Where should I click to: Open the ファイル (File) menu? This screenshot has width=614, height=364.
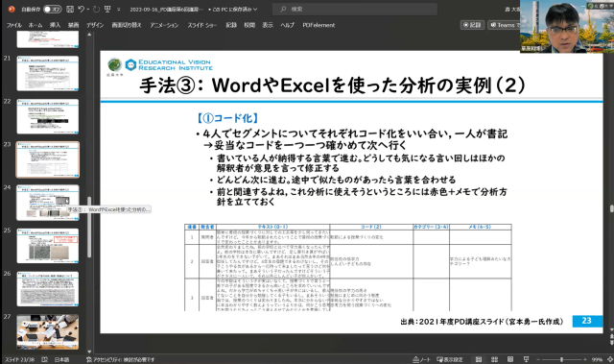pos(14,25)
